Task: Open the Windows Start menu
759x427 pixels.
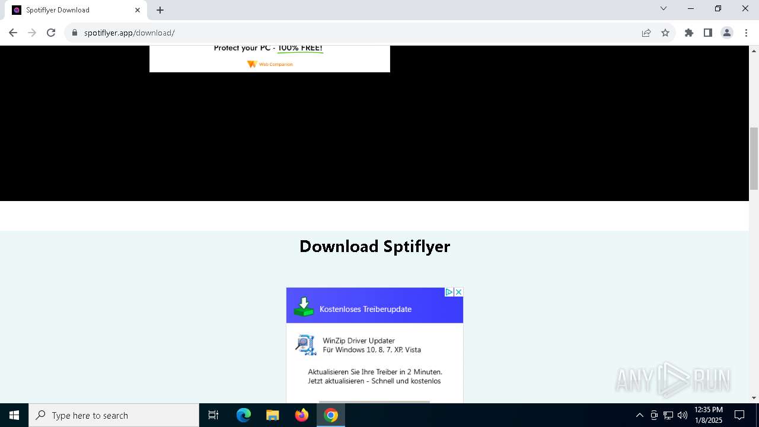Action: coord(14,415)
